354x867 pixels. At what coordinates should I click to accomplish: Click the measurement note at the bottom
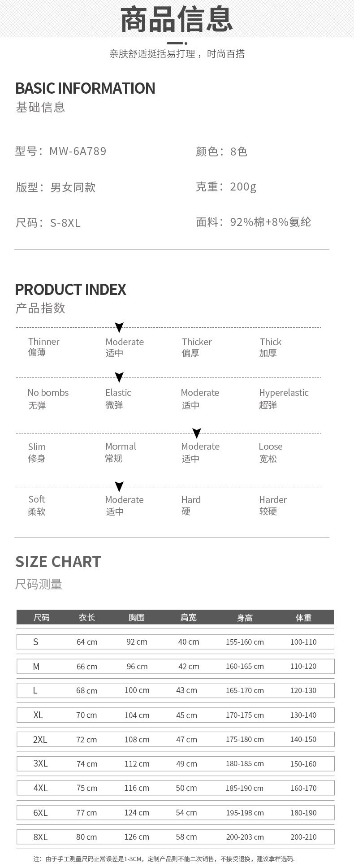164,858
